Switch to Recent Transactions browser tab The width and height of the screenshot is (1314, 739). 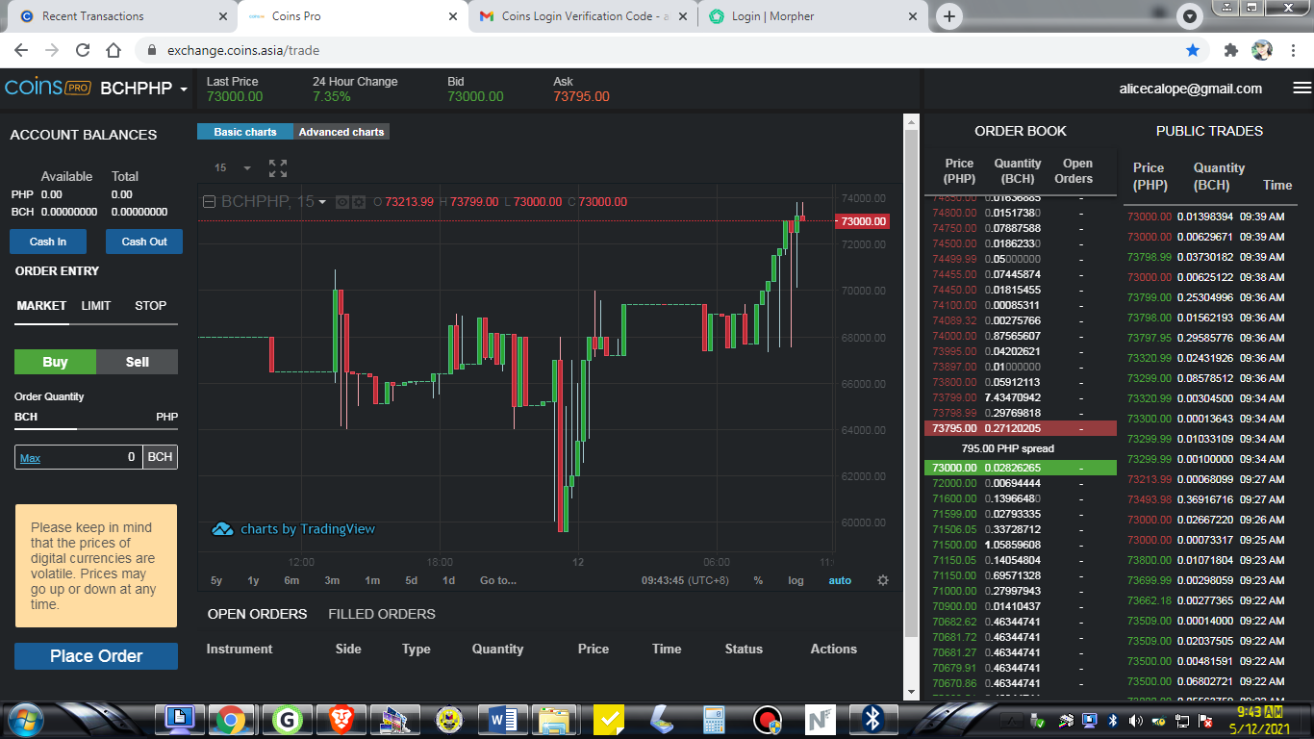tap(120, 16)
